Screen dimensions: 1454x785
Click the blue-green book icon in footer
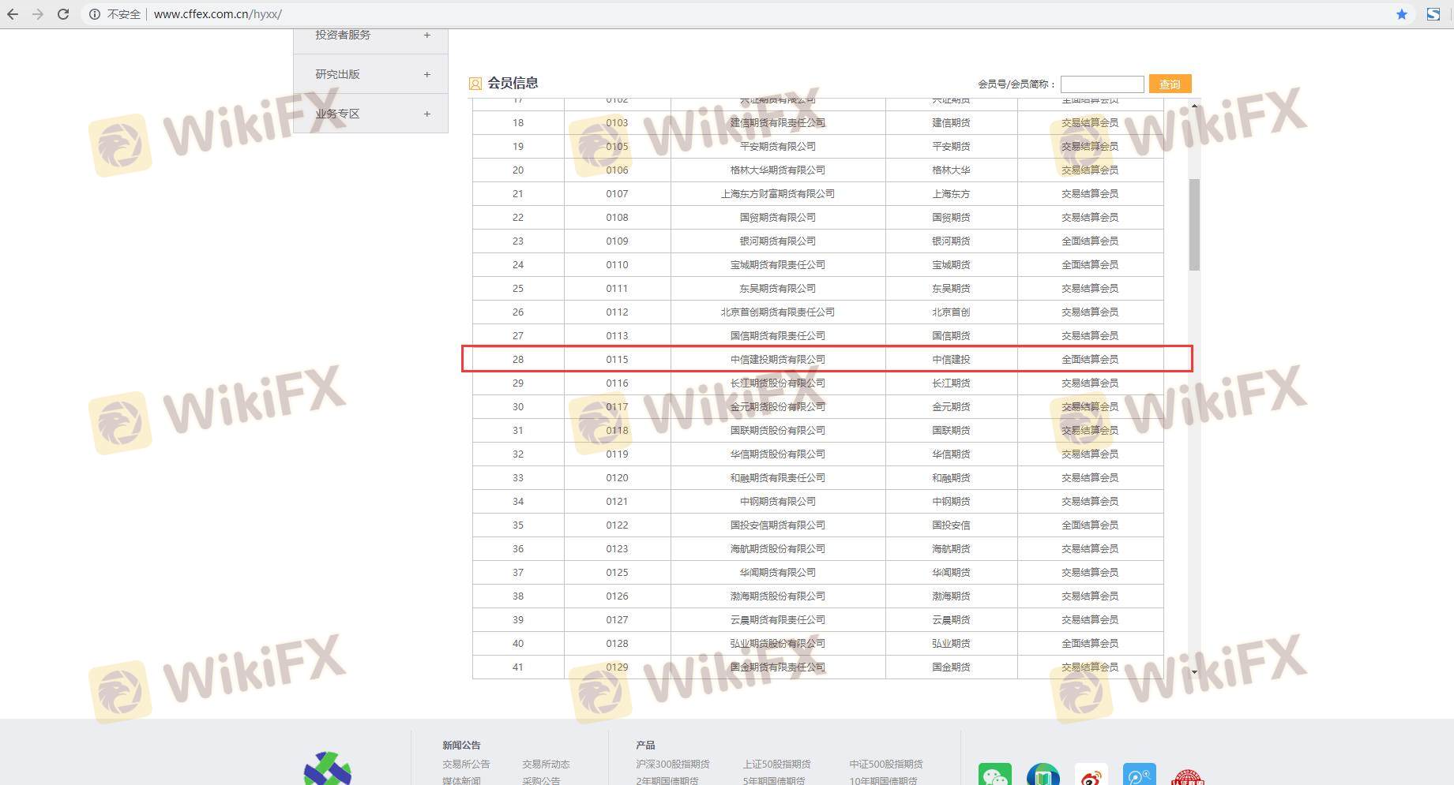[x=1043, y=776]
